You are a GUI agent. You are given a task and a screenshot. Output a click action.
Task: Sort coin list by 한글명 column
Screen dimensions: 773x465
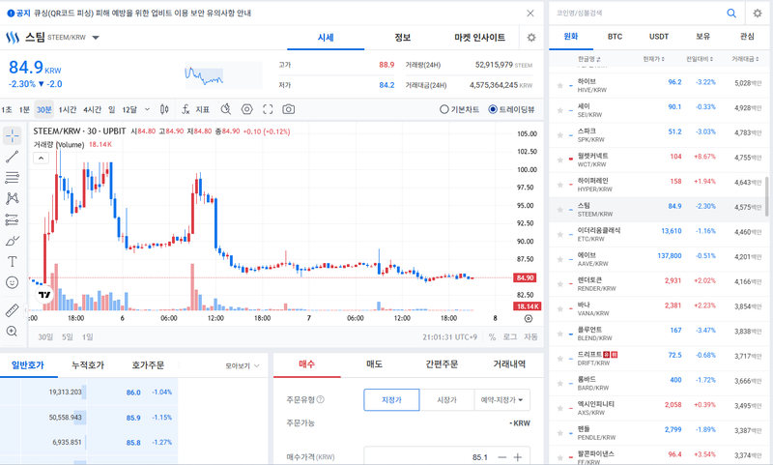point(589,59)
